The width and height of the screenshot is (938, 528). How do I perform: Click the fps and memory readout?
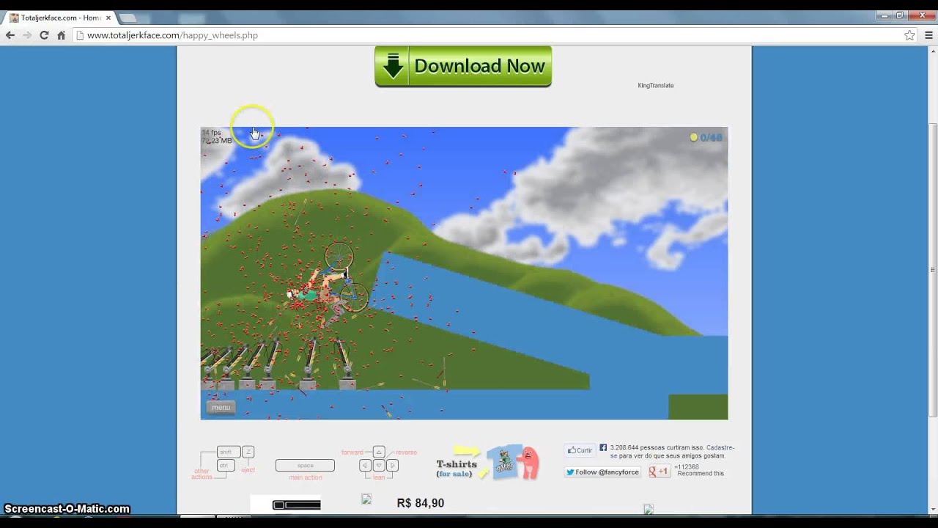(217, 136)
